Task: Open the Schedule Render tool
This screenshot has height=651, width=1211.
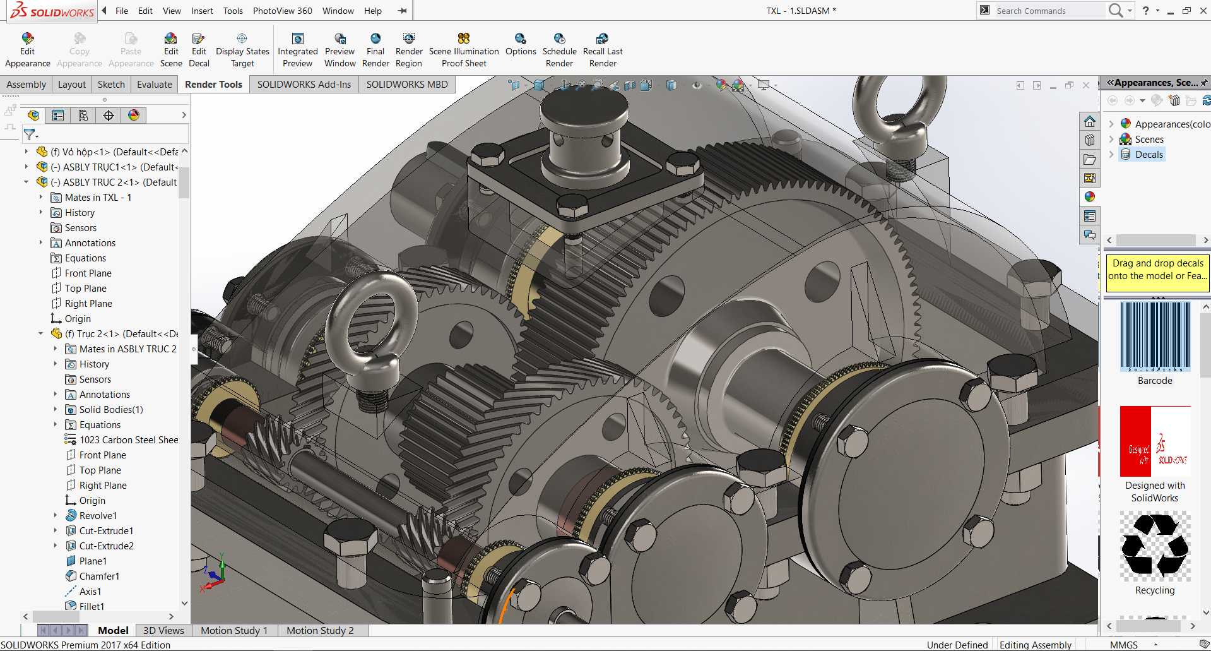Action: (559, 39)
